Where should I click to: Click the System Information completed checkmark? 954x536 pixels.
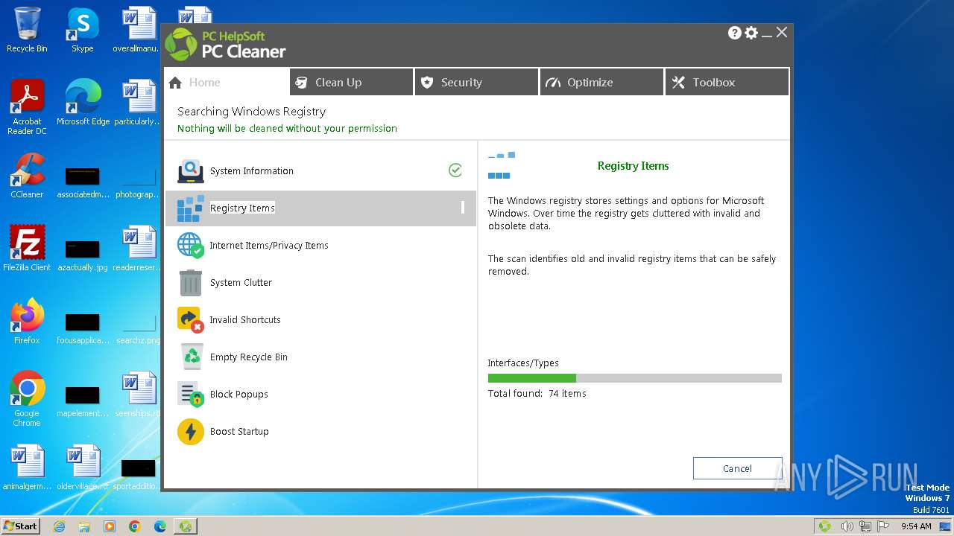click(455, 170)
